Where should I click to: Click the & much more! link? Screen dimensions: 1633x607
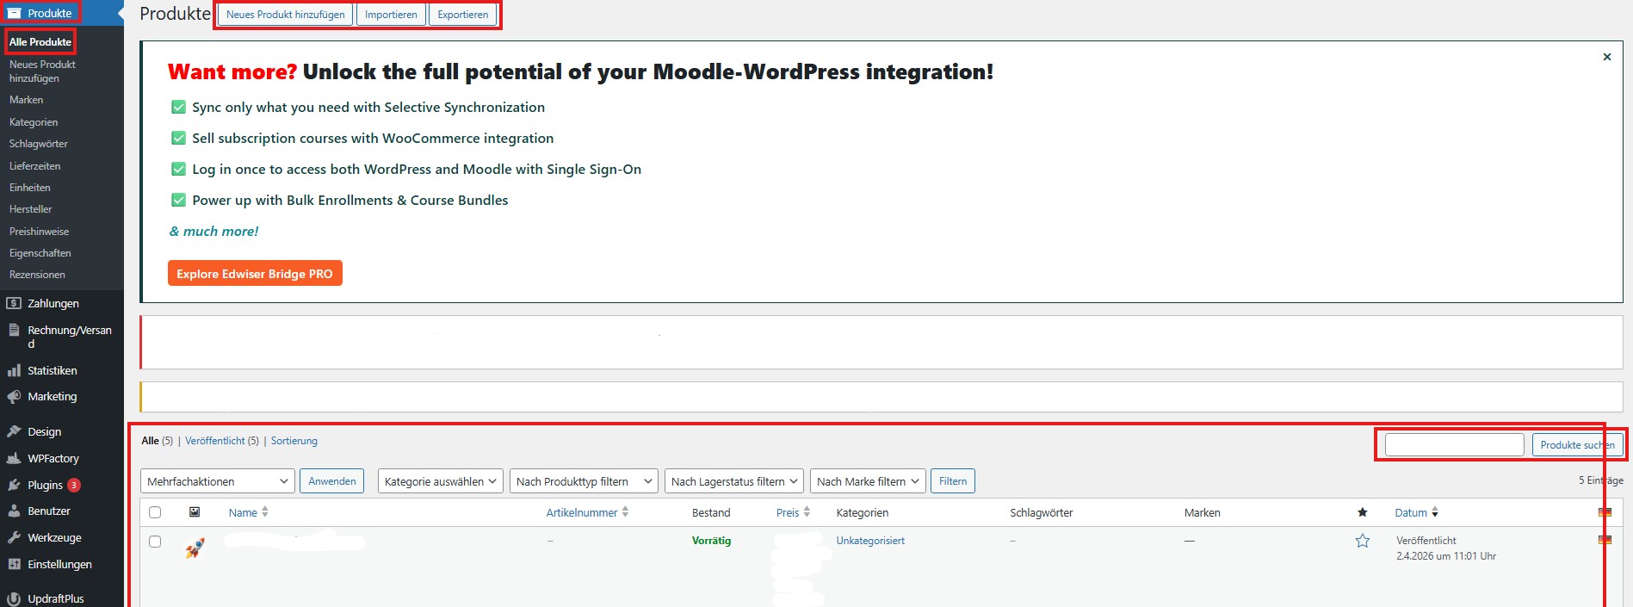[x=213, y=231]
